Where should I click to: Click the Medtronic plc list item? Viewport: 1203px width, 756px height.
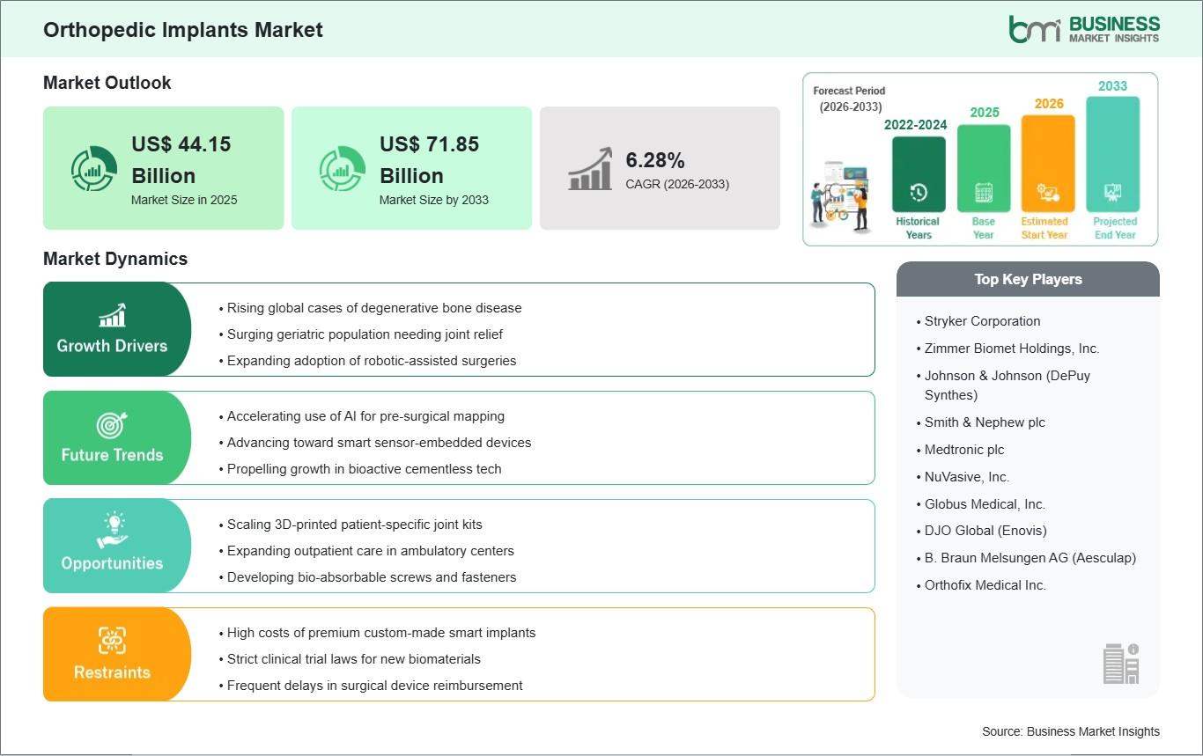pyautogui.click(x=963, y=450)
